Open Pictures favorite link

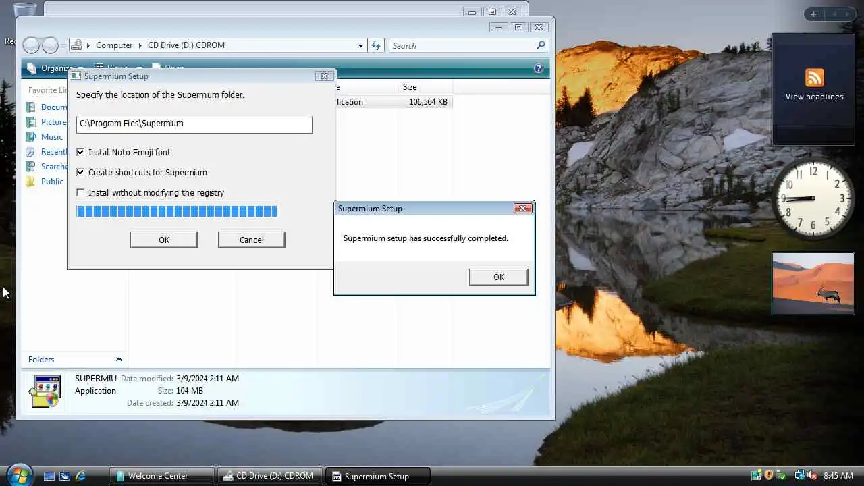pyautogui.click(x=54, y=122)
